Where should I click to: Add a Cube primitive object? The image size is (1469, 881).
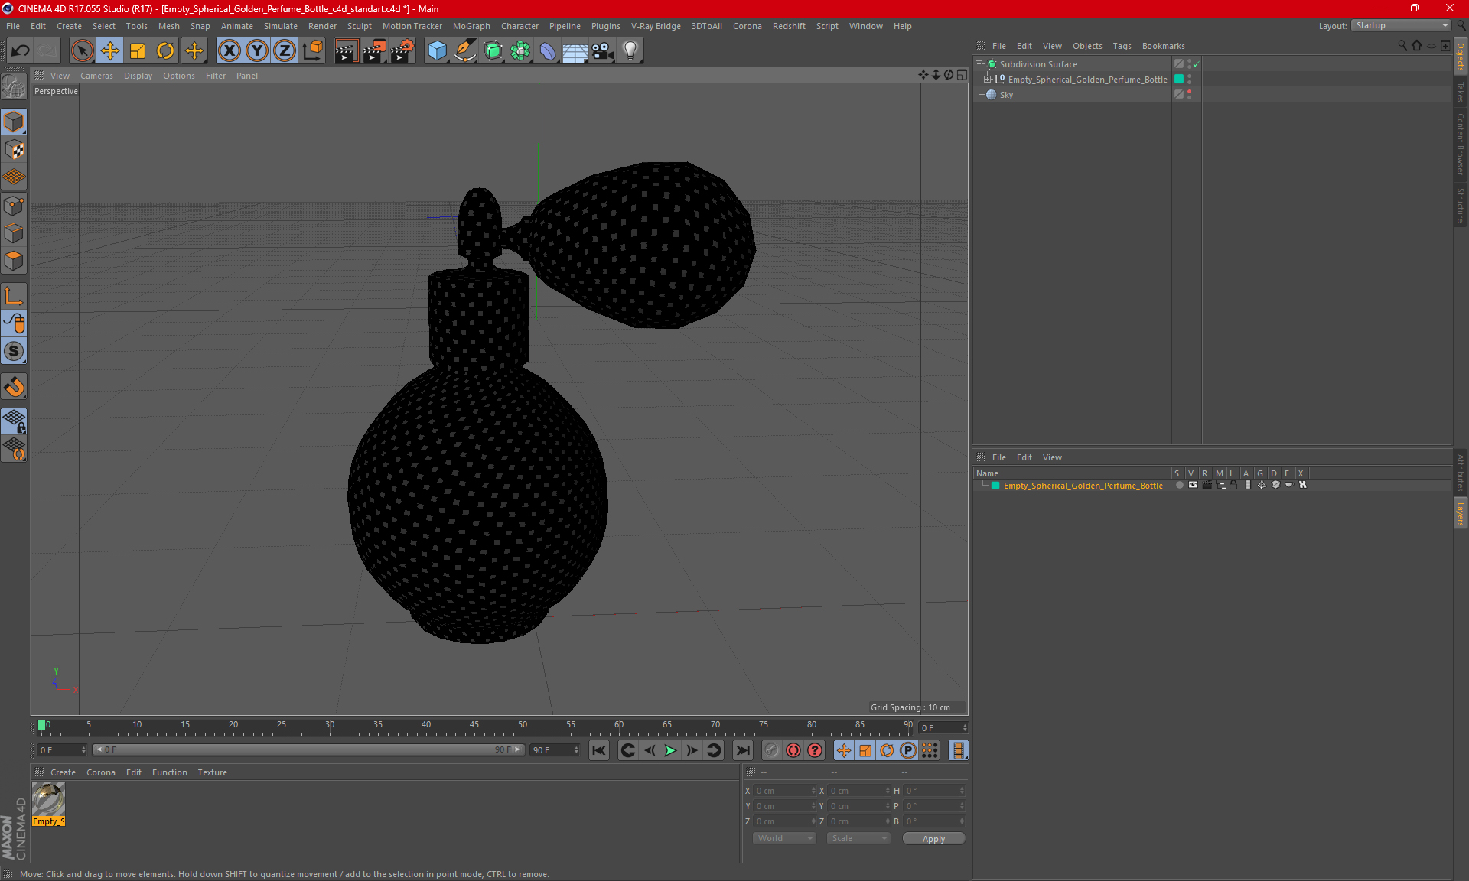[x=437, y=51]
